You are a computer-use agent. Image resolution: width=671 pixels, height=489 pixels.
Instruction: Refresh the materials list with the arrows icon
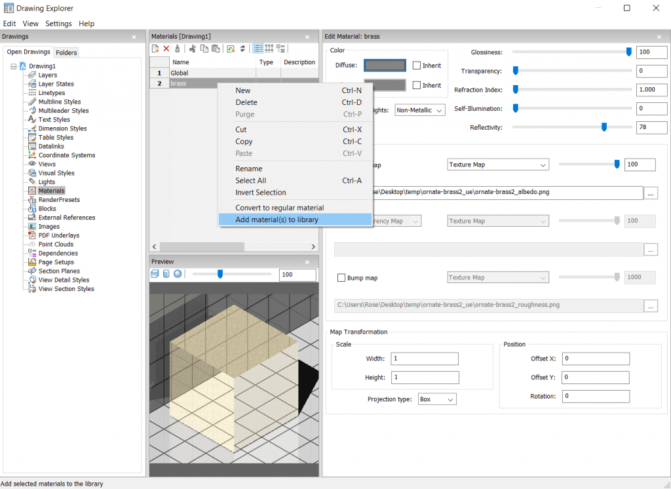click(242, 49)
